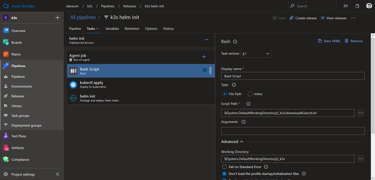The width and height of the screenshot is (375, 180).
Task: Open the Artifacts sidebar icon
Action: click(x=6, y=148)
